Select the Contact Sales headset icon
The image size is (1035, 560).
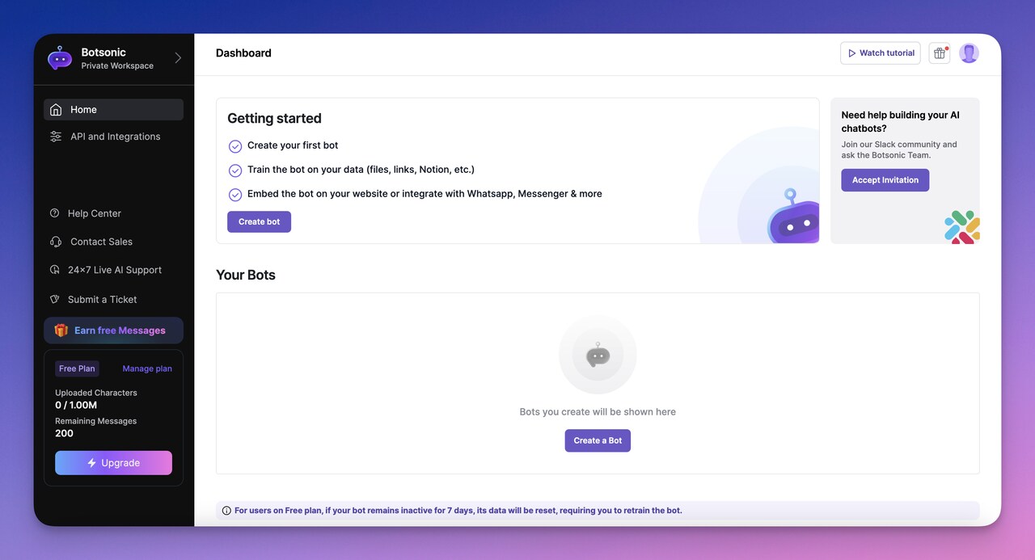(x=53, y=241)
